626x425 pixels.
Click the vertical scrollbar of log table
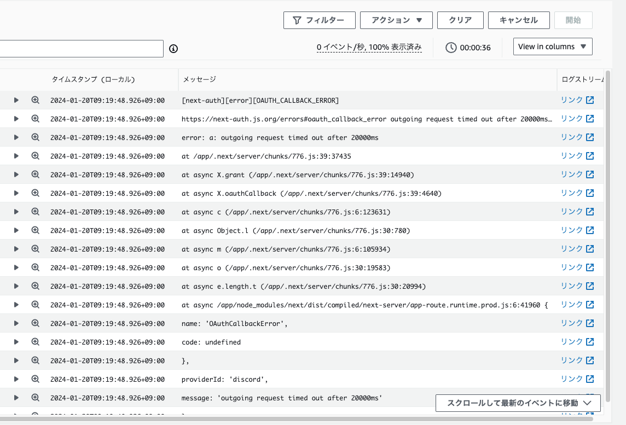click(608, 235)
